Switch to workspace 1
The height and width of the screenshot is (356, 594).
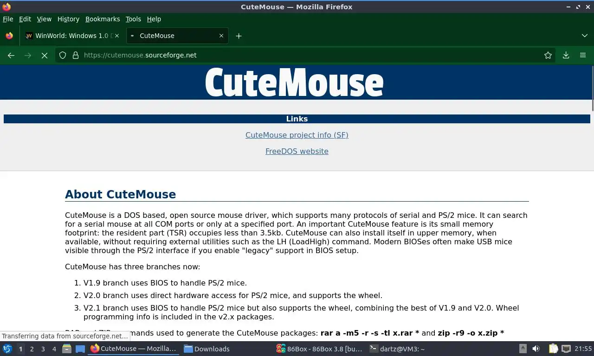coord(20,349)
